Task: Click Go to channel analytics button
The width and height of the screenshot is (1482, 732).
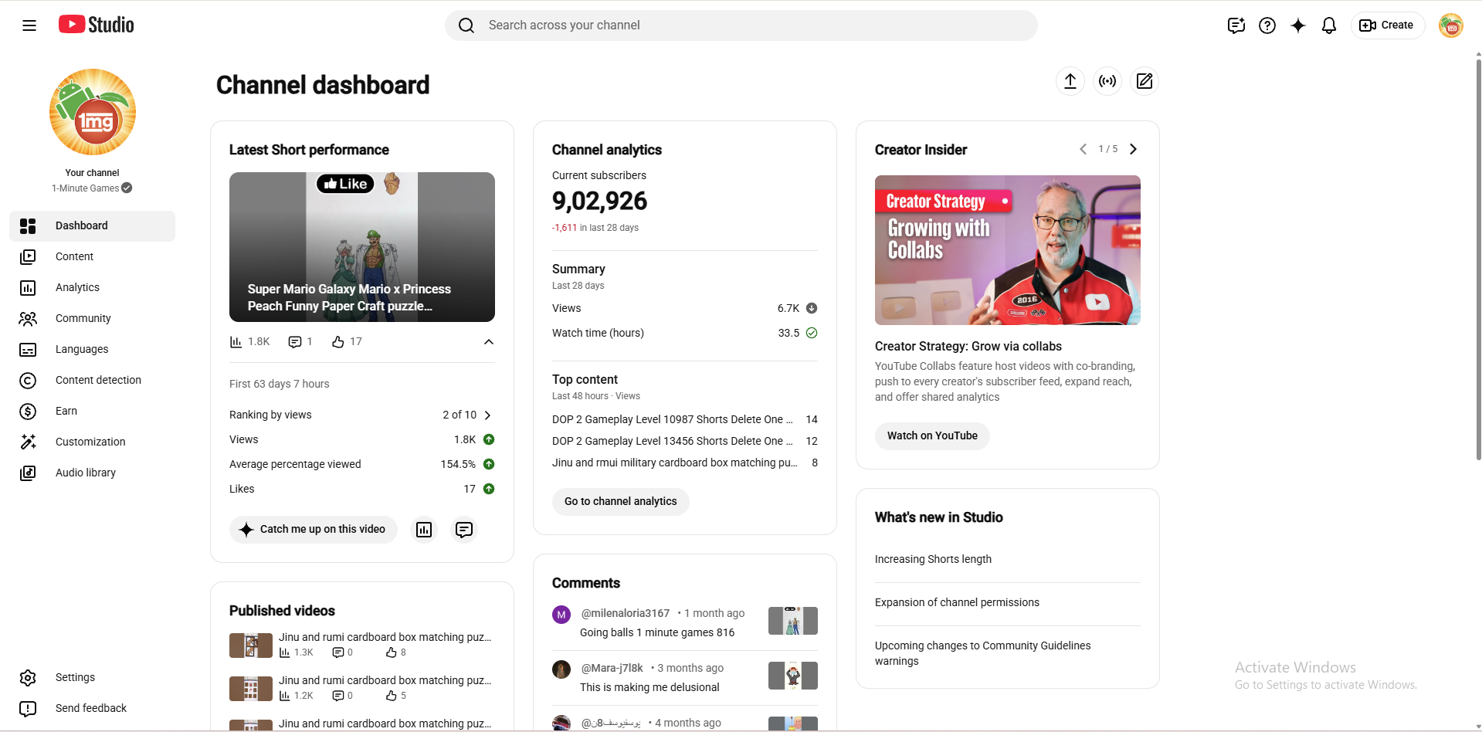Action: (621, 502)
